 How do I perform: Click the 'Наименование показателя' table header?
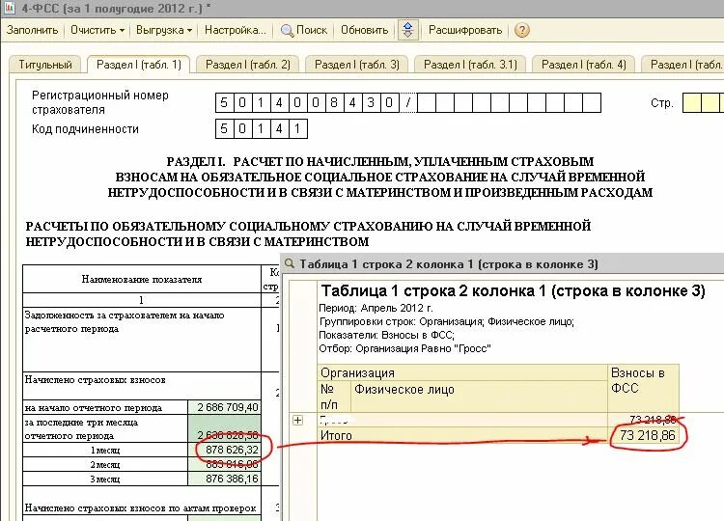[x=142, y=279]
